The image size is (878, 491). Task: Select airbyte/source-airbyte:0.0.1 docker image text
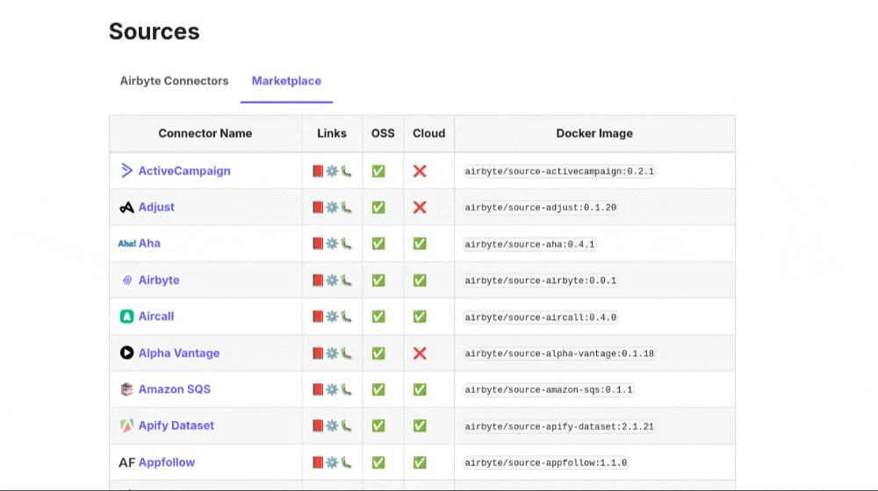pos(540,281)
